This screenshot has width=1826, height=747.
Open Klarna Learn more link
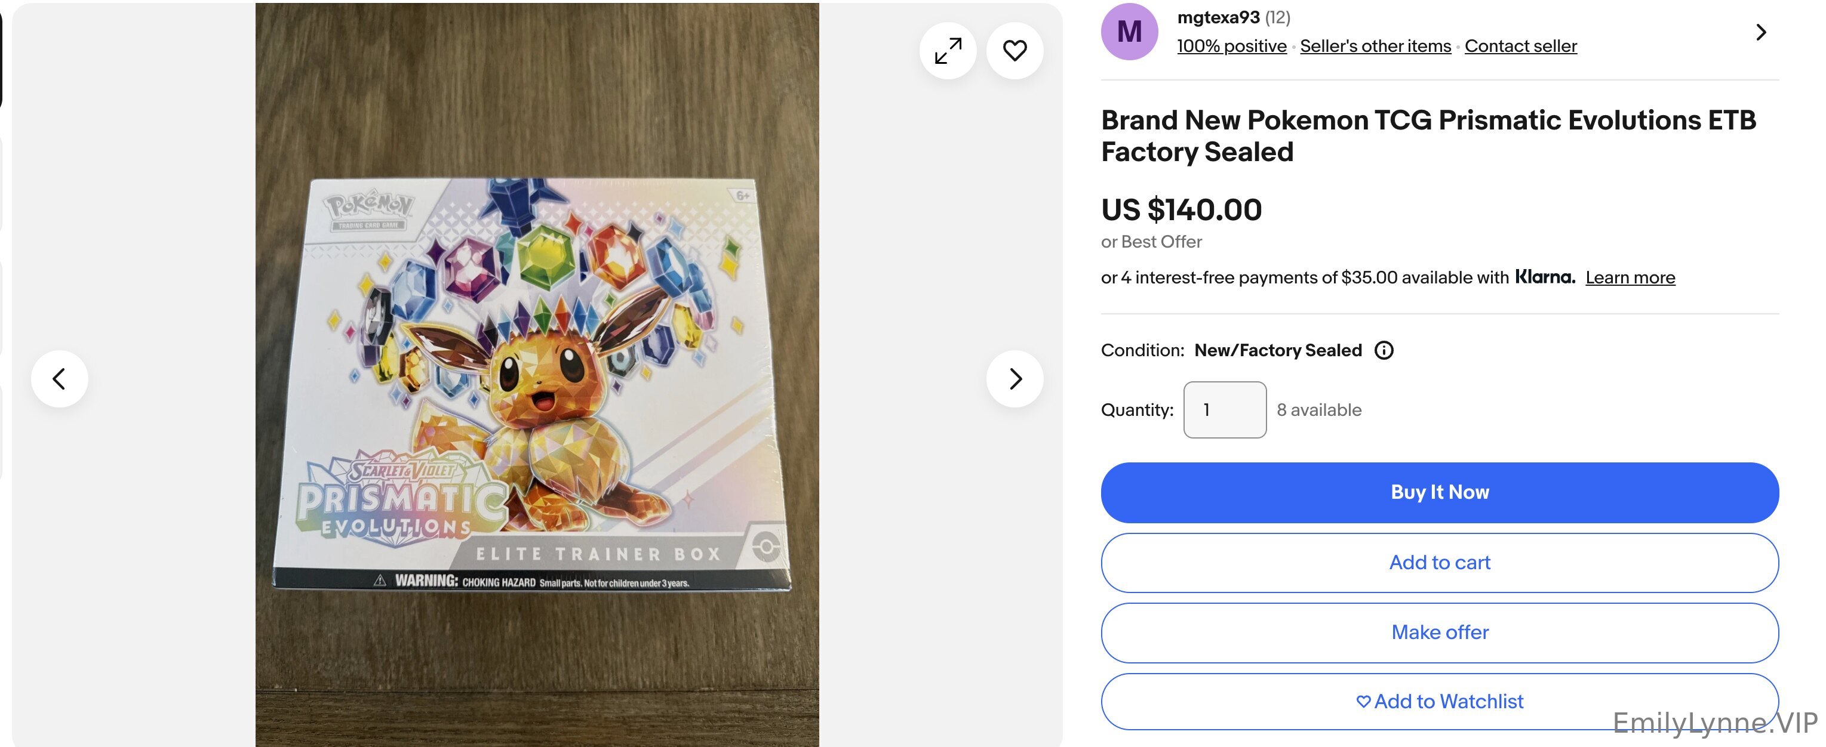pyautogui.click(x=1630, y=278)
